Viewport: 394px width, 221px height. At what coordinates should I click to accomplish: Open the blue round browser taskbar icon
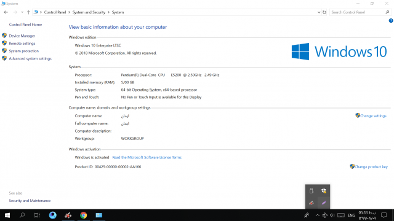click(x=53, y=215)
